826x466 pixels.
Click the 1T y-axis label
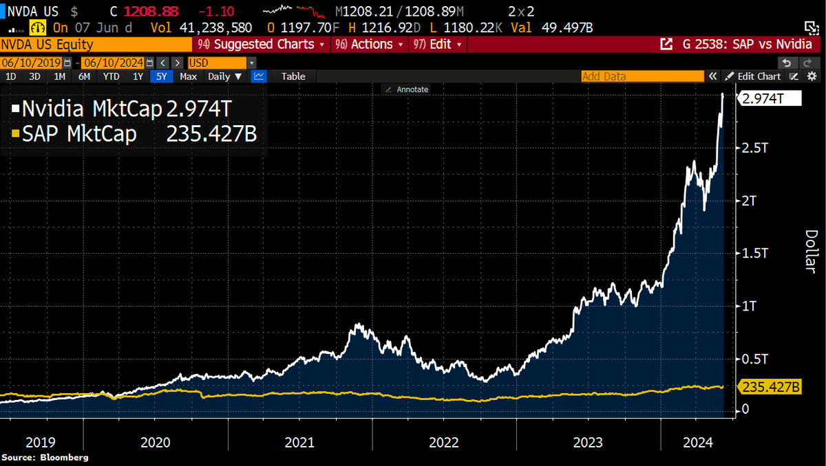pos(749,306)
